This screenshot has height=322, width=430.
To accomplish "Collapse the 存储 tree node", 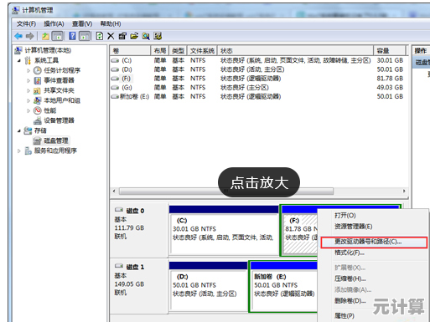I will tap(18, 130).
